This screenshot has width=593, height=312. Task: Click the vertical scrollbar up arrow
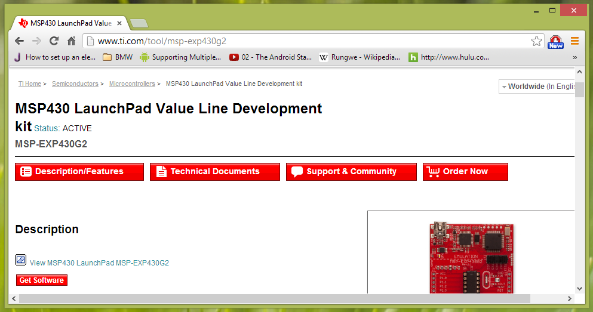click(x=579, y=72)
